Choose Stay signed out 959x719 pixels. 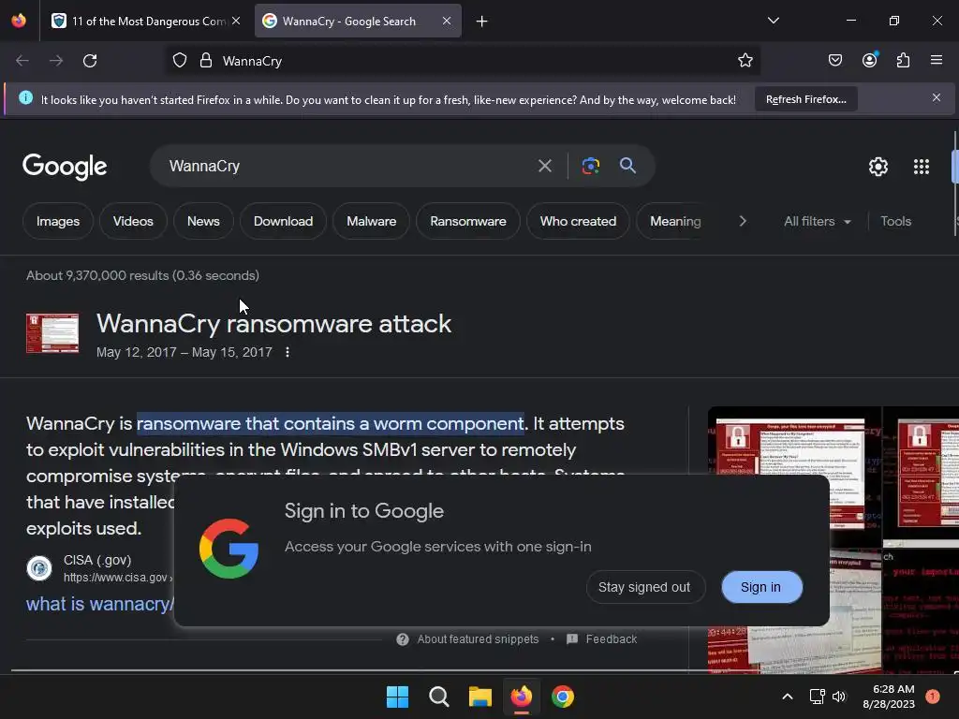point(645,587)
